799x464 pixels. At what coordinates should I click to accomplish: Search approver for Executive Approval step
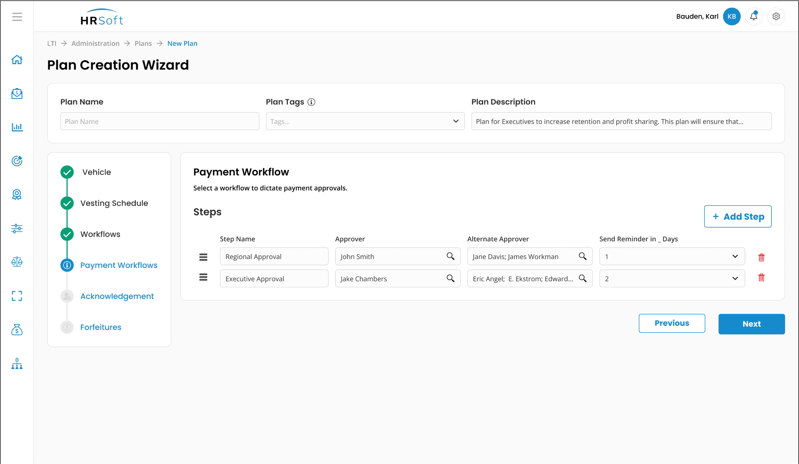[451, 278]
